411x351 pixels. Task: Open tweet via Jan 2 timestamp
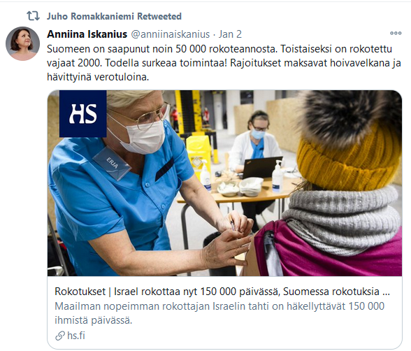pos(230,34)
